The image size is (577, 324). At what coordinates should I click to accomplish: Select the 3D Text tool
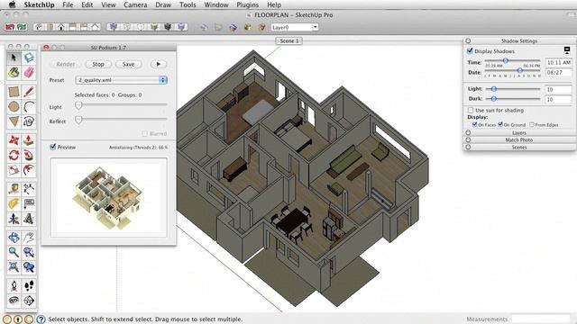pyautogui.click(x=29, y=219)
